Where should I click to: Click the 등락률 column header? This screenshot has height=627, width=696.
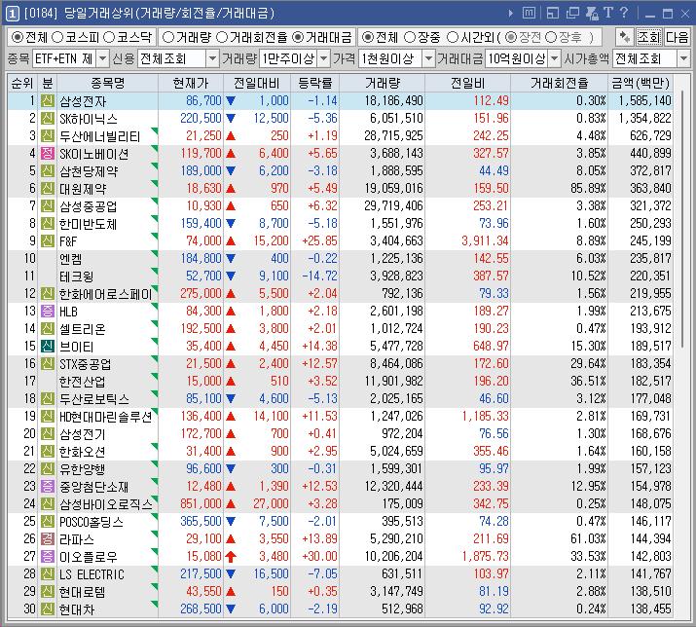(314, 83)
